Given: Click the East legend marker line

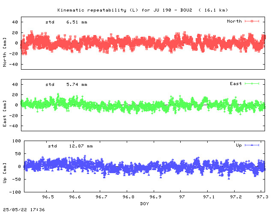Looking at the screenshot, I should point(252,84).
